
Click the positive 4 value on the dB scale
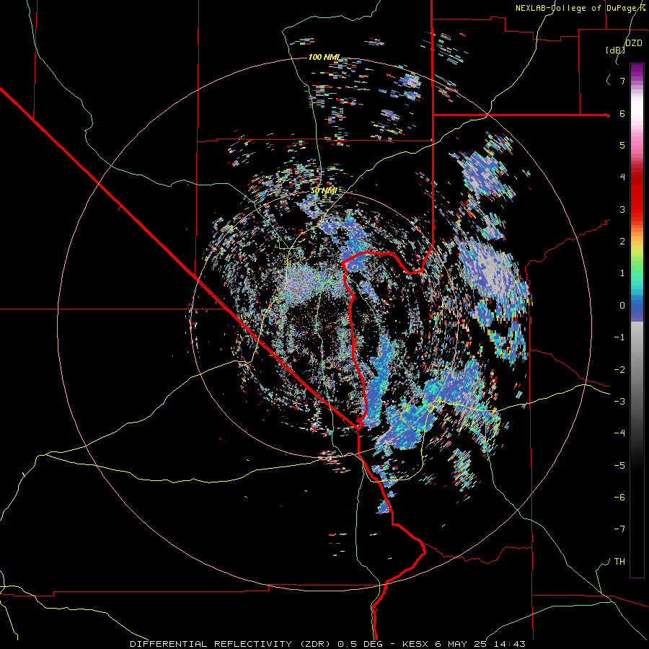[x=622, y=177]
